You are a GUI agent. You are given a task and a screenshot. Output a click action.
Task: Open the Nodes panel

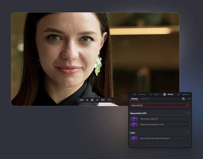pyautogui.click(x=154, y=94)
